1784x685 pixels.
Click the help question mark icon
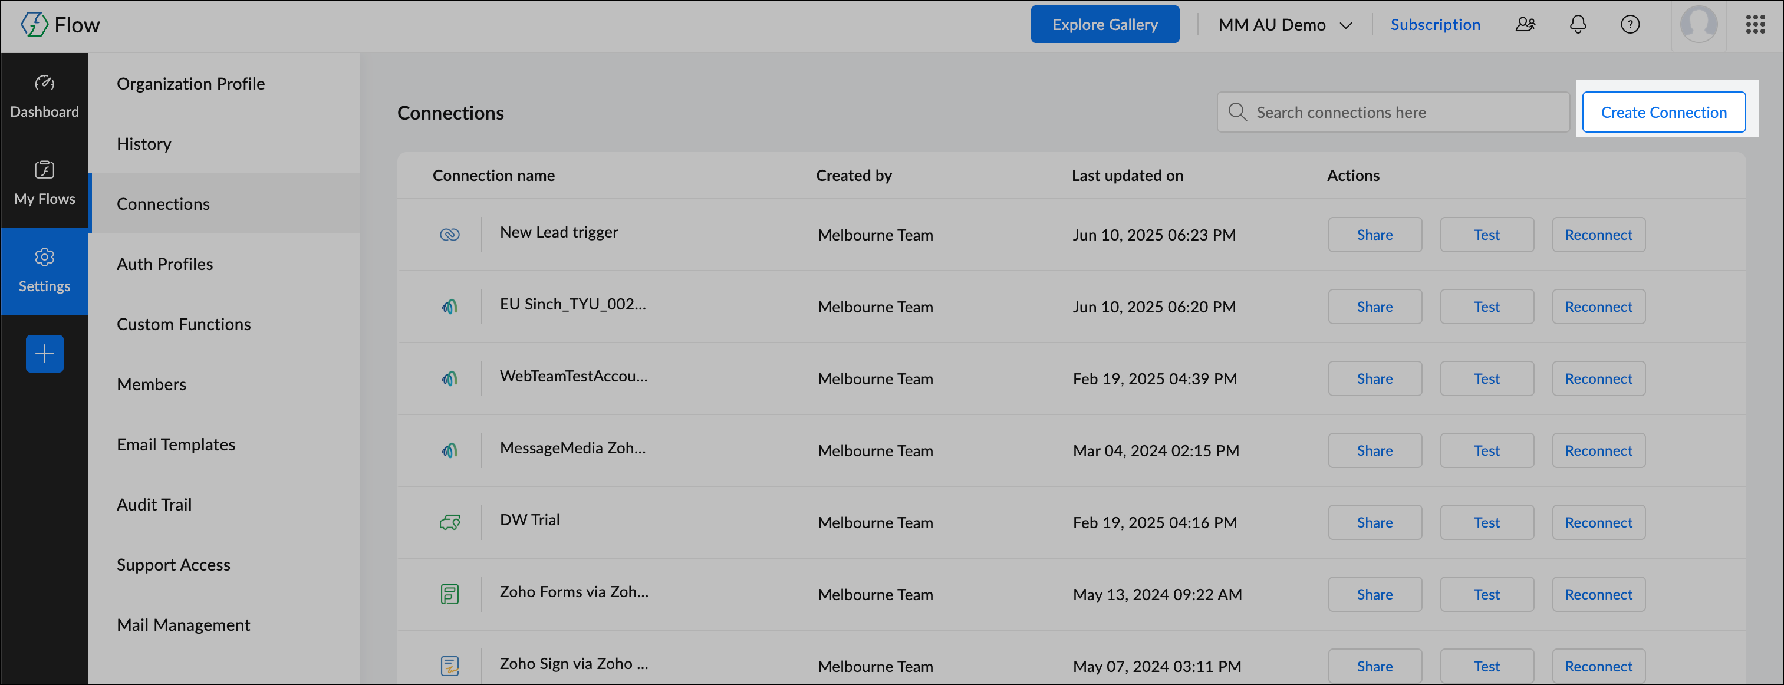(1630, 24)
